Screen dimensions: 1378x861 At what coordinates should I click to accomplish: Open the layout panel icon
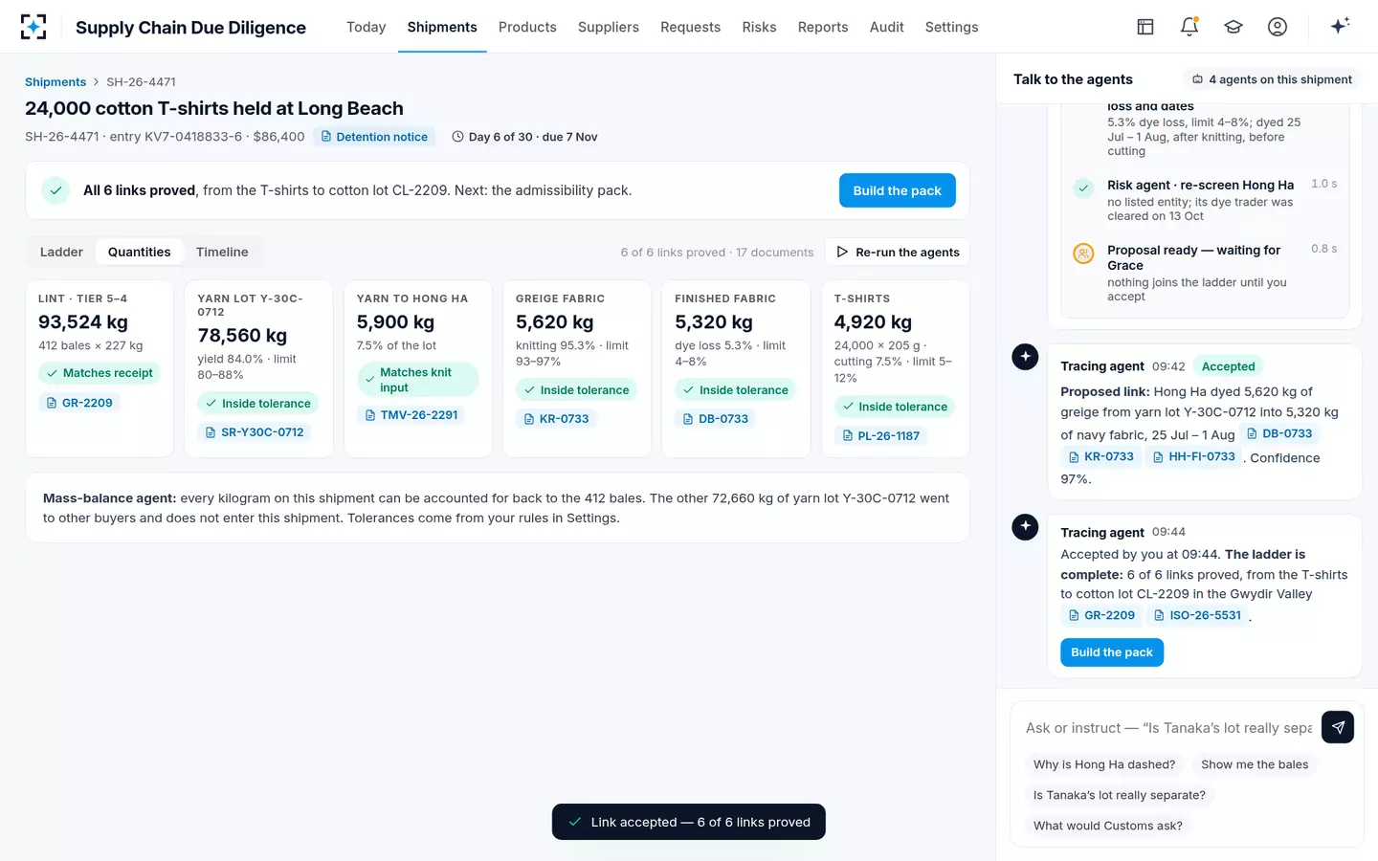click(1145, 27)
